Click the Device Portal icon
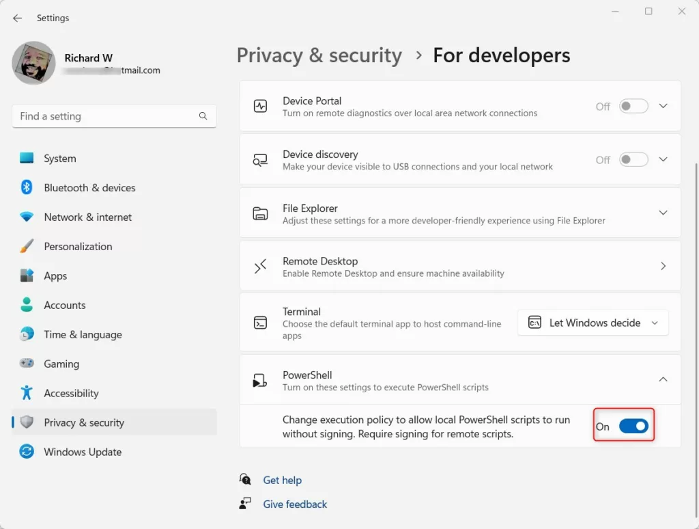This screenshot has width=699, height=529. 260,106
